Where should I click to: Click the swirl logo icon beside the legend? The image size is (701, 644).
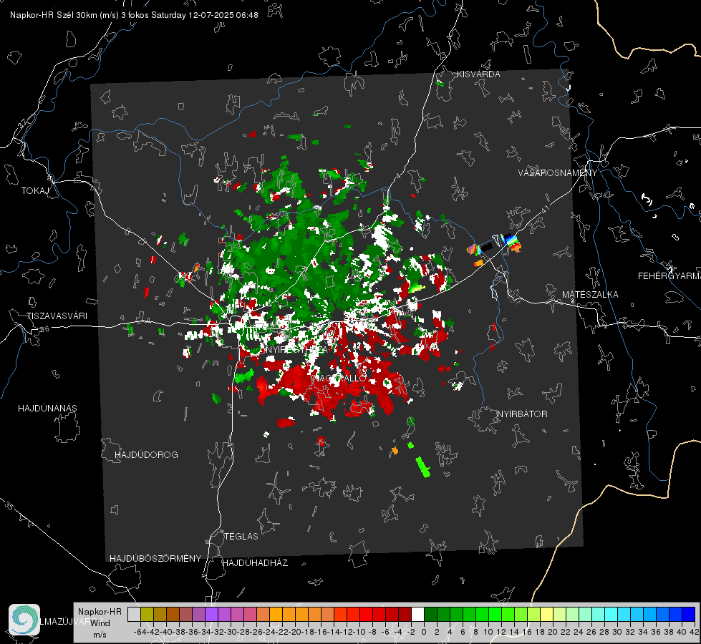[x=24, y=620]
